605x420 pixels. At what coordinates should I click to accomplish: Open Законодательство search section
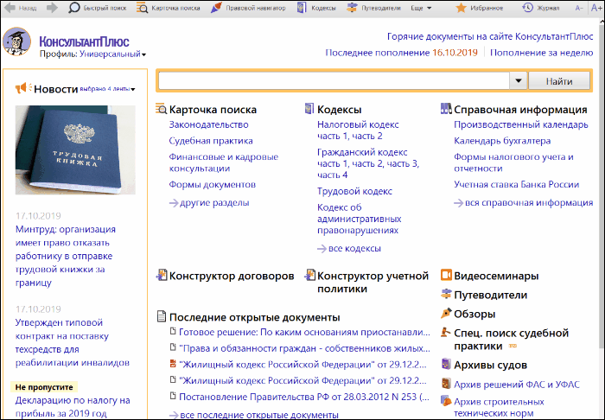tap(209, 124)
